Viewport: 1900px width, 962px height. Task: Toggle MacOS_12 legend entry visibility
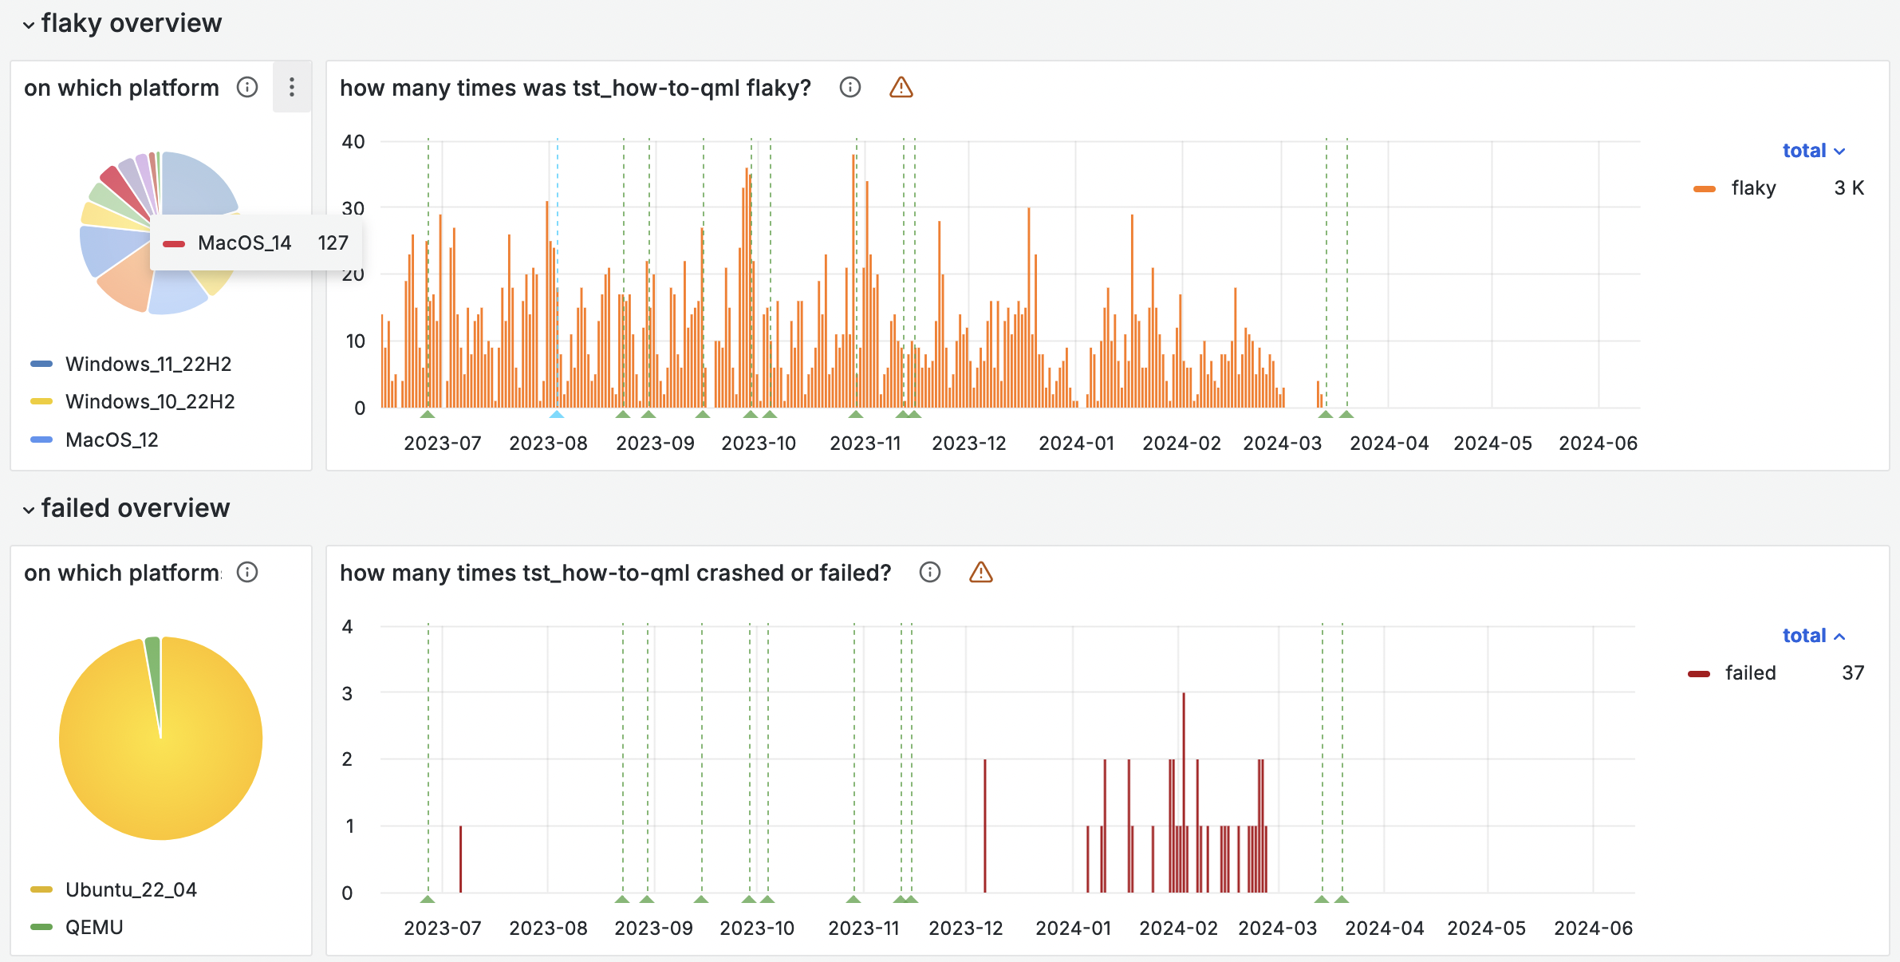click(112, 440)
